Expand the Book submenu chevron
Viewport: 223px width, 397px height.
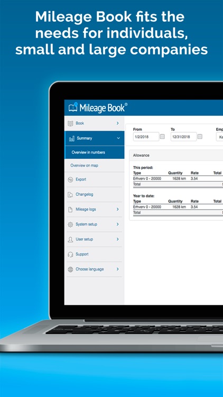point(117,123)
